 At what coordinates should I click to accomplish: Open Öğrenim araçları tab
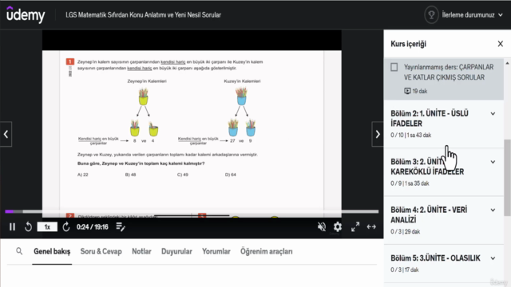tap(266, 252)
